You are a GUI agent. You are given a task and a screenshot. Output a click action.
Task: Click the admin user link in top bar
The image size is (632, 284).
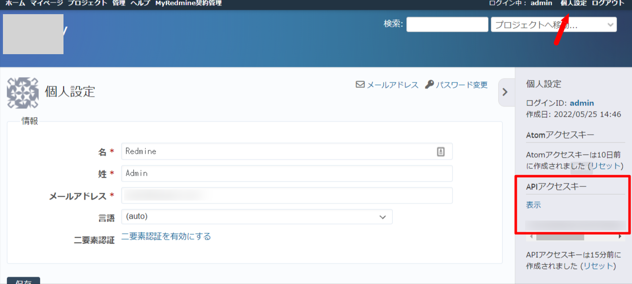[541, 3]
